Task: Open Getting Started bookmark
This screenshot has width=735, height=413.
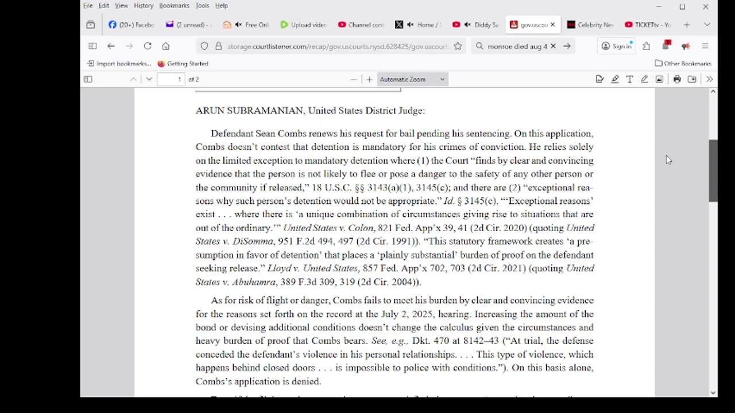Action: tap(183, 64)
